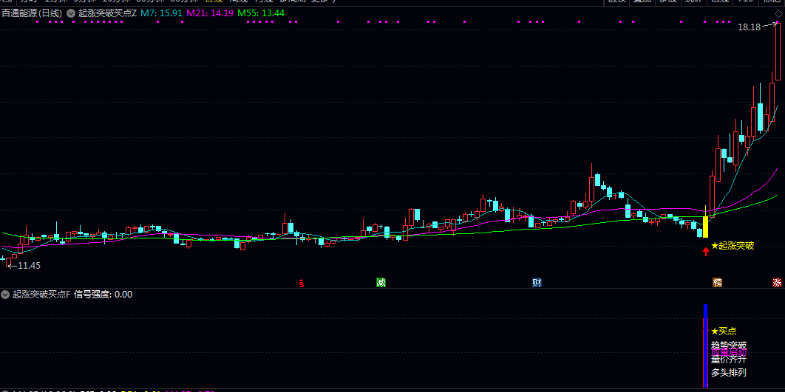Click the 起涨突破买点Z indicator name
785x392 pixels.
coord(107,13)
